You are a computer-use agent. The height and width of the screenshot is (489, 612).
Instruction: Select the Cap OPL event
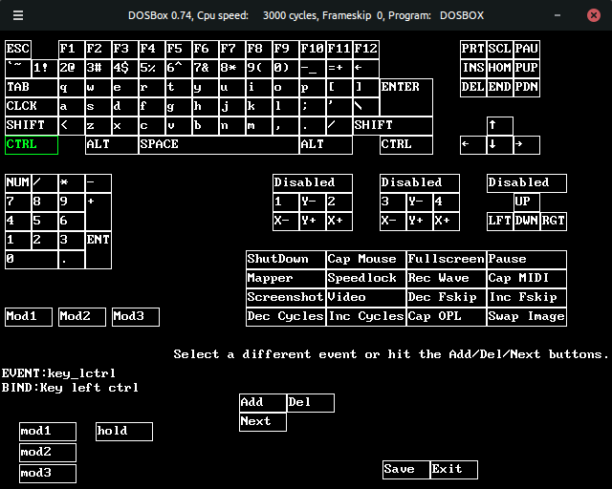click(x=447, y=317)
